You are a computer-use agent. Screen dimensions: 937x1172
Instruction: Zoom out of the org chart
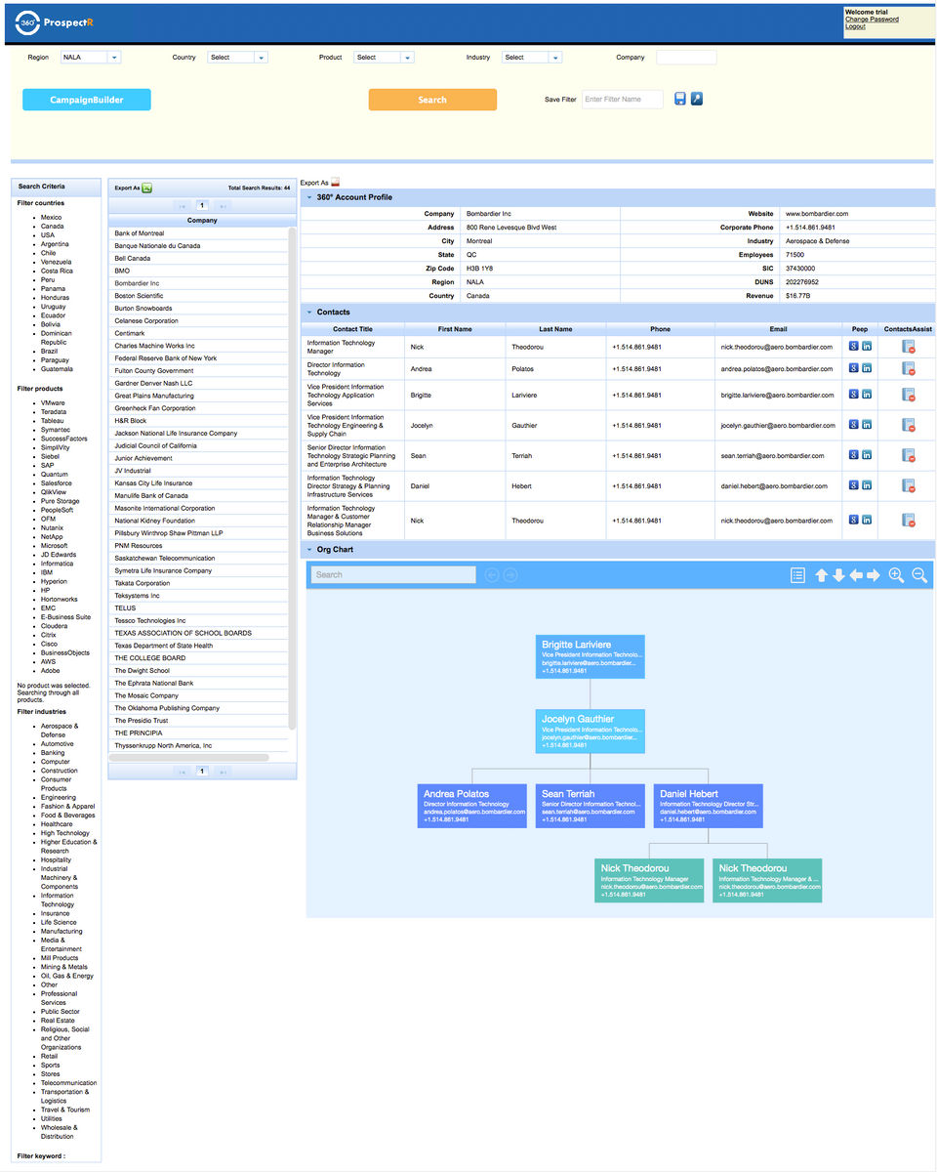click(919, 575)
